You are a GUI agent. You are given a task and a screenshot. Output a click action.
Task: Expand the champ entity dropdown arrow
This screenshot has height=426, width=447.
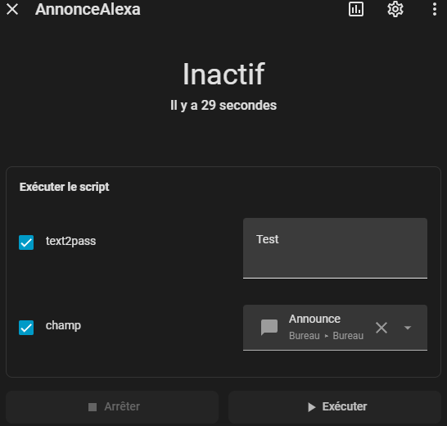[x=408, y=328]
